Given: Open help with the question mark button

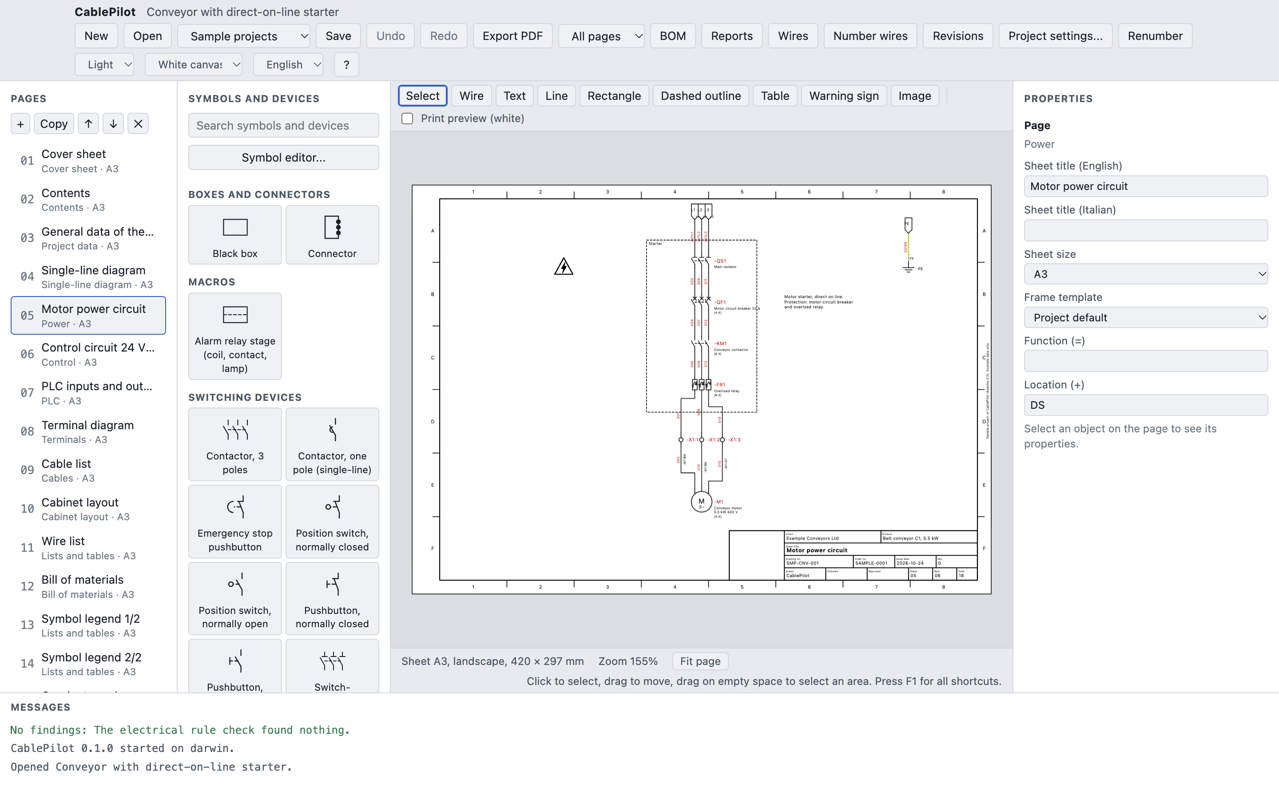Looking at the screenshot, I should tap(346, 64).
